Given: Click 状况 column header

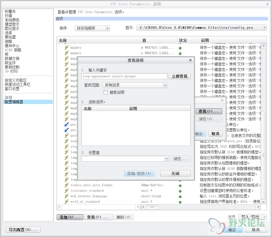Looking at the screenshot, I should coord(188,40).
